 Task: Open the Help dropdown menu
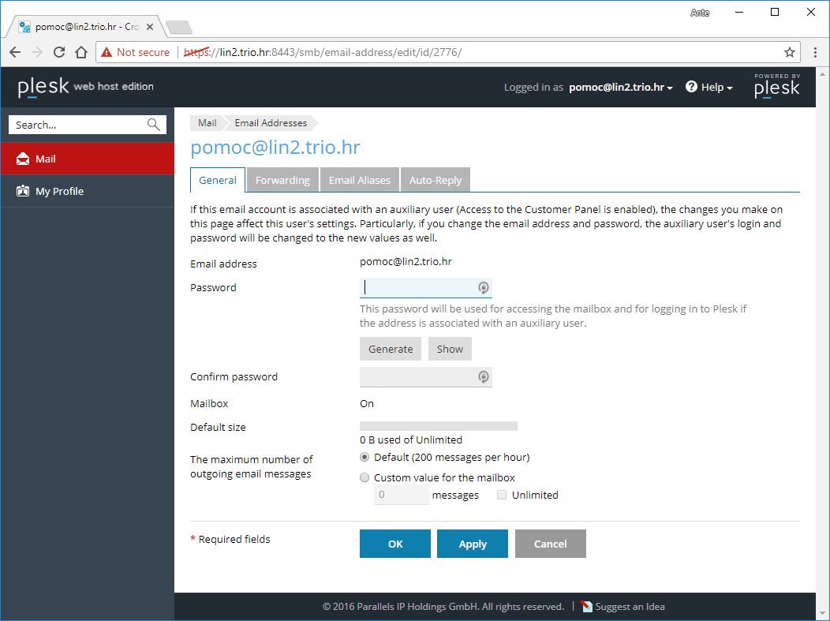point(709,87)
